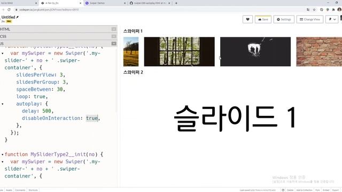The width and height of the screenshot is (342, 192).
Task: Fold the MySliderType2__init function
Action: pyautogui.click(x=2, y=155)
